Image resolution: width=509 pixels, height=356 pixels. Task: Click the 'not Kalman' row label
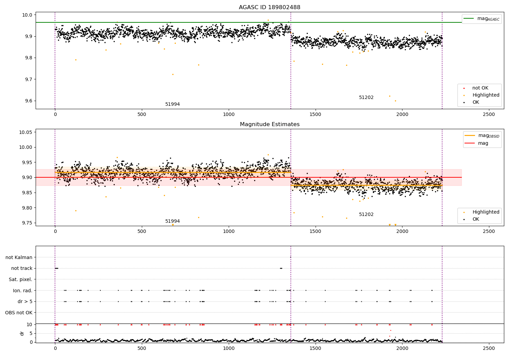pos(19,258)
